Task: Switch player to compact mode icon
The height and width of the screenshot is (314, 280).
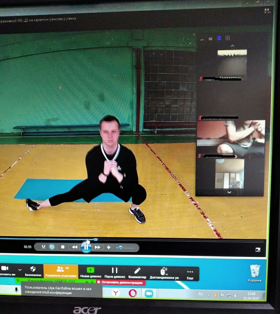Action: click(258, 250)
